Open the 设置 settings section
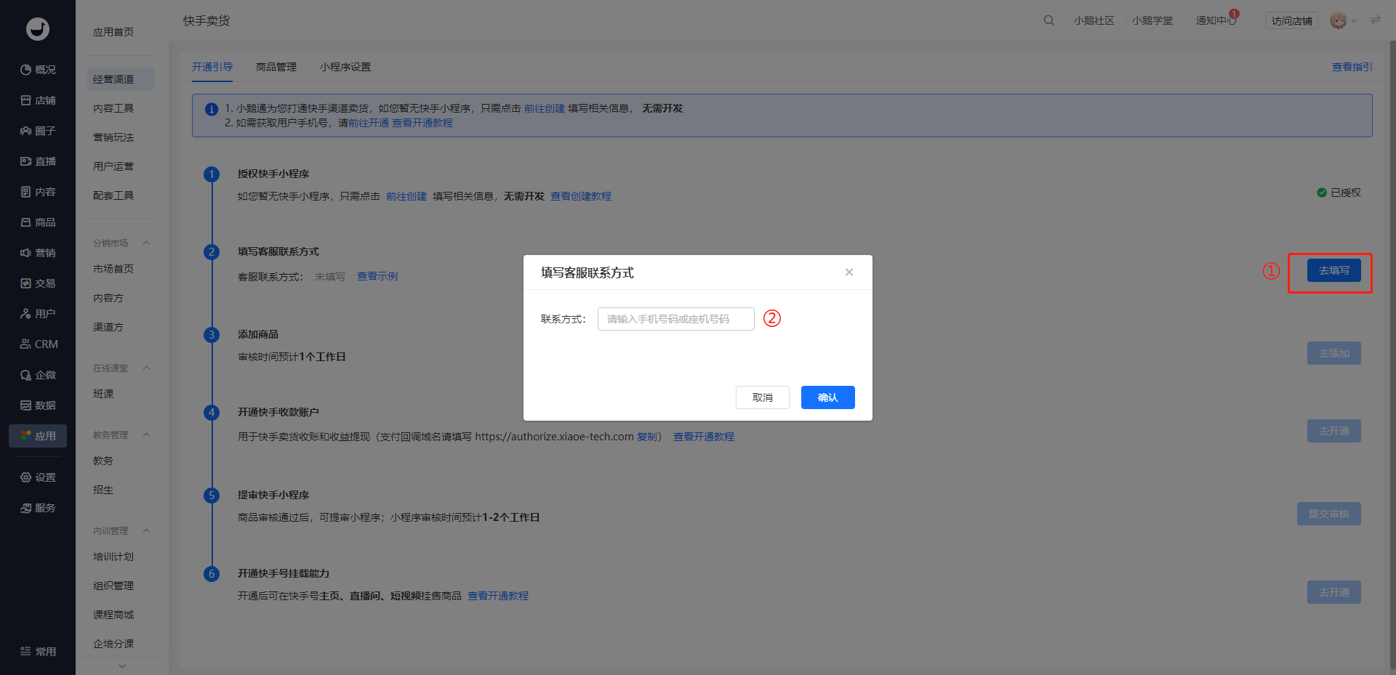This screenshot has height=675, width=1396. click(38, 477)
